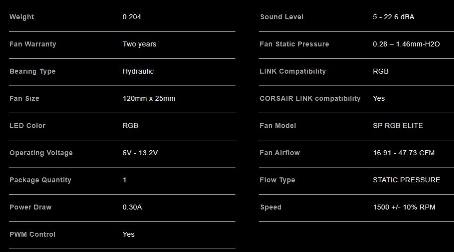The height and width of the screenshot is (252, 454).
Task: Click the SP RGB ELITE model value
Action: pos(398,126)
